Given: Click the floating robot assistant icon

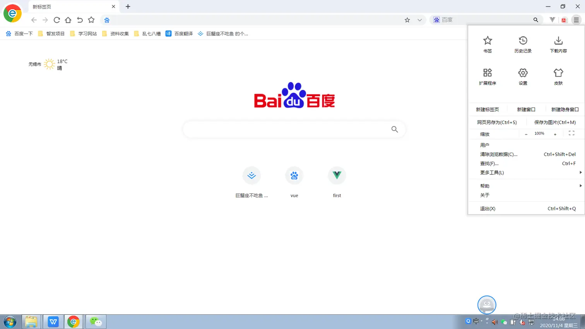Looking at the screenshot, I should pyautogui.click(x=487, y=305).
